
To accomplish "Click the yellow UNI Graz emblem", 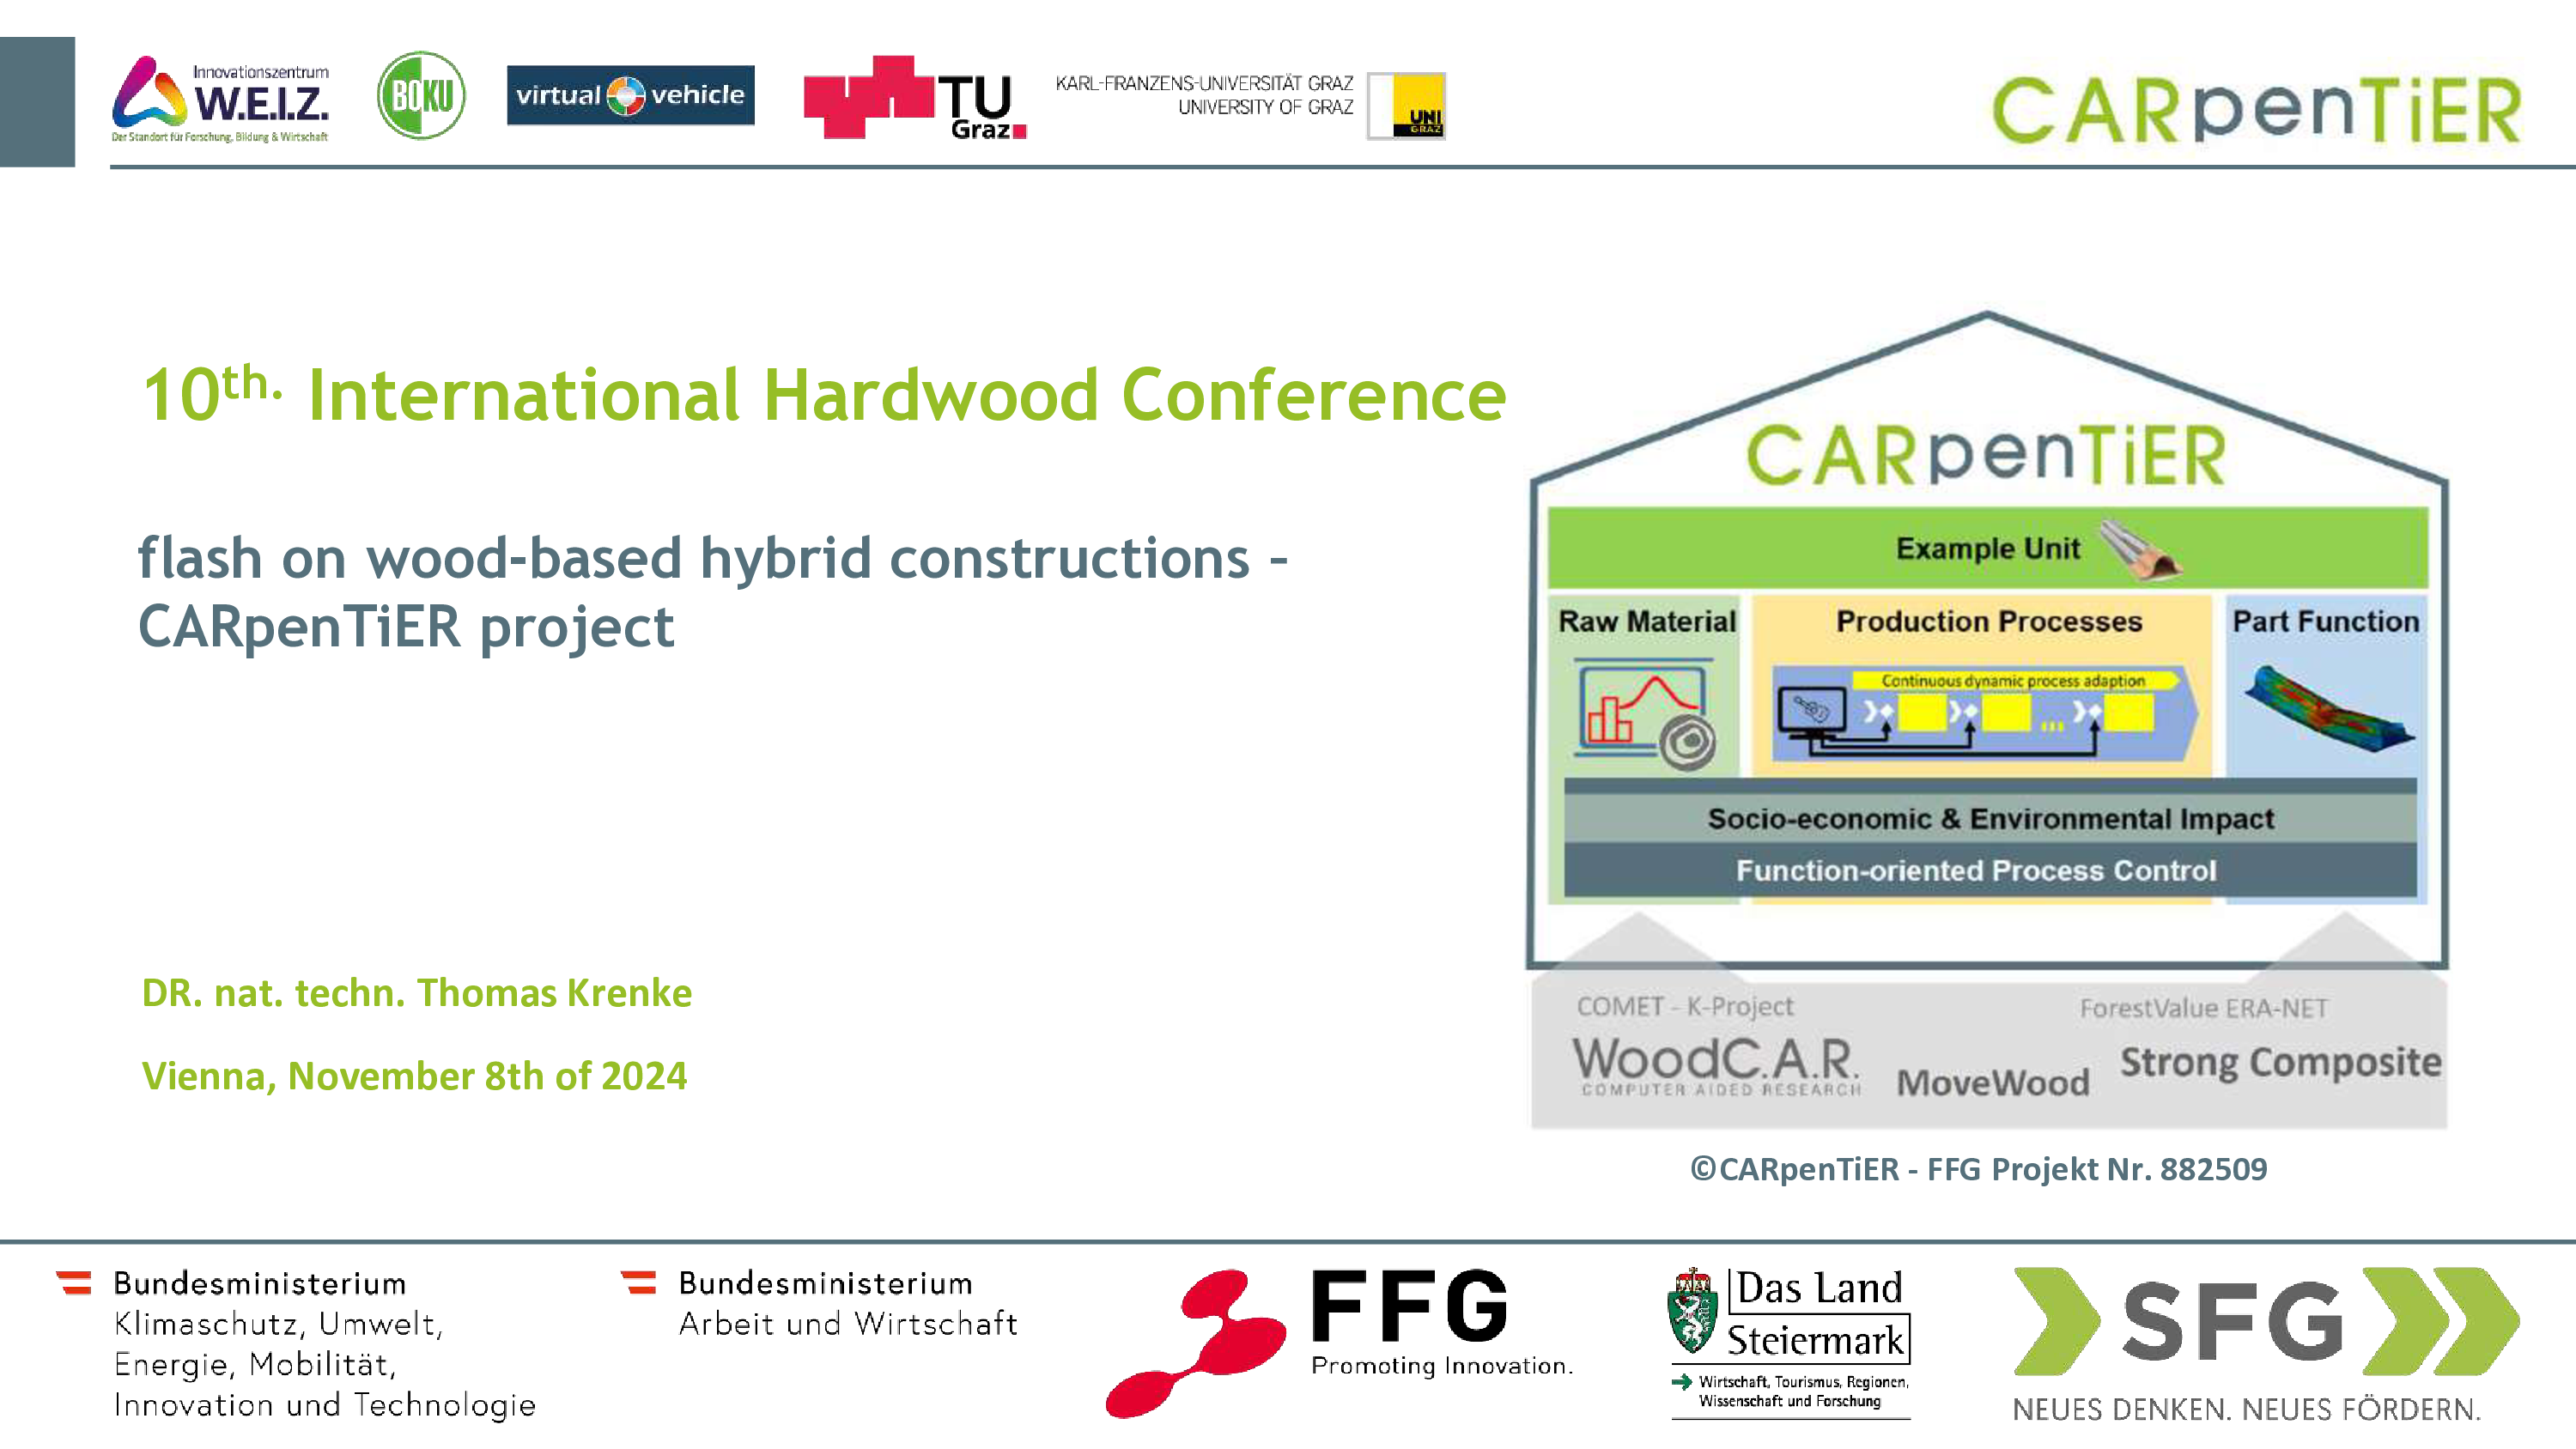I will [1407, 106].
